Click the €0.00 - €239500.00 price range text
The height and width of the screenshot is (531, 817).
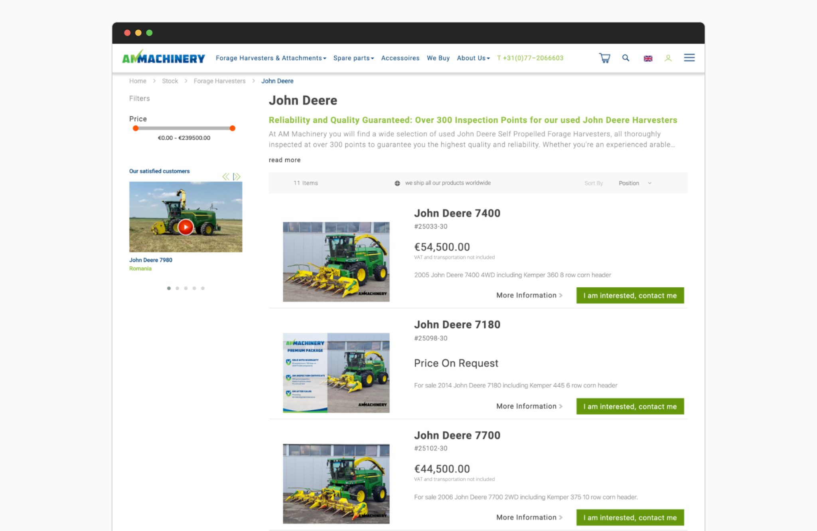click(184, 138)
